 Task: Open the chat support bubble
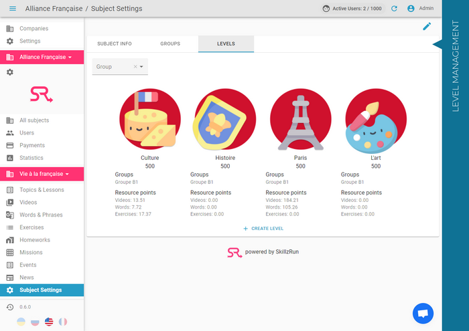tap(423, 314)
